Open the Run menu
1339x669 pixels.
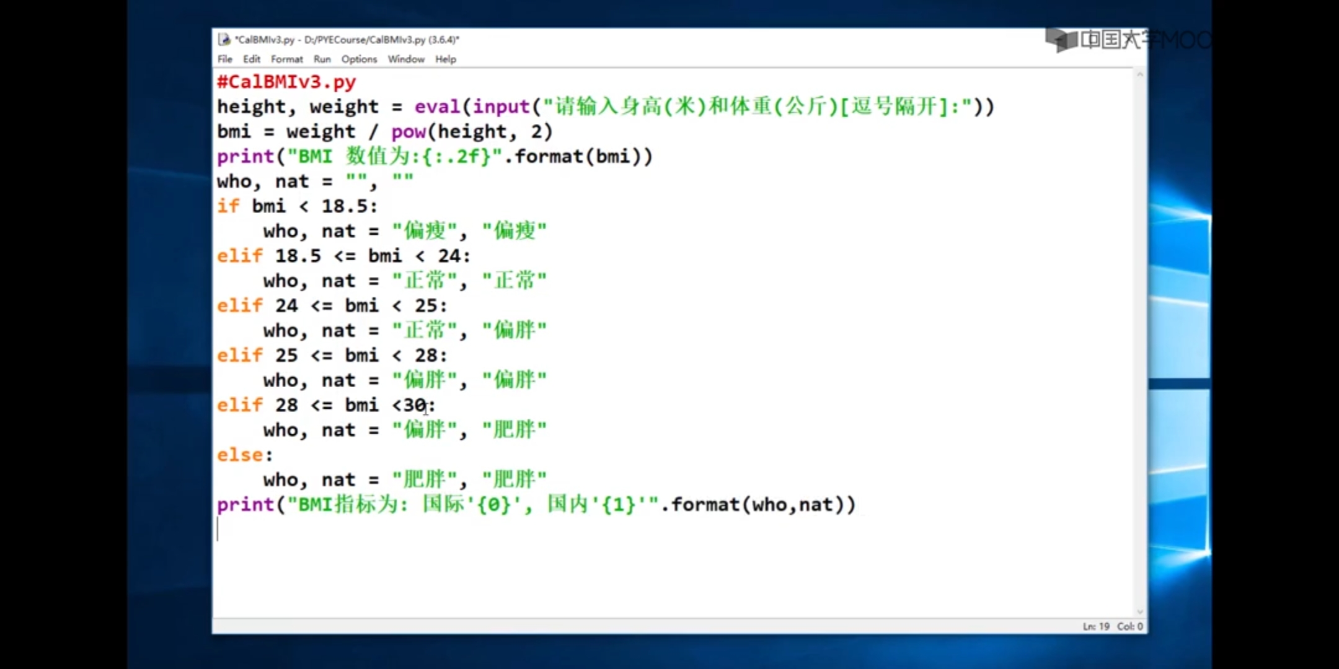[322, 59]
